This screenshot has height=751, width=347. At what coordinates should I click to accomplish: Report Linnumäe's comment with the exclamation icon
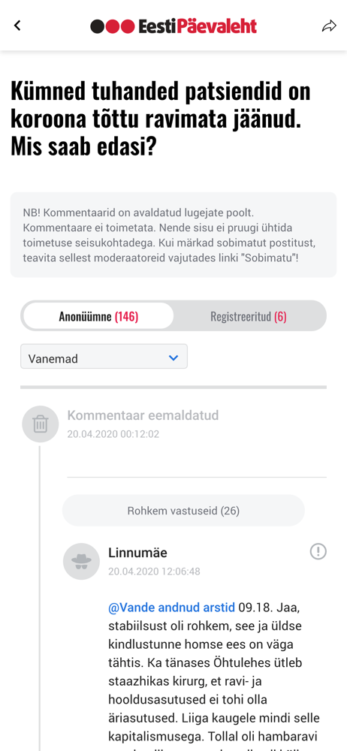pos(318,551)
